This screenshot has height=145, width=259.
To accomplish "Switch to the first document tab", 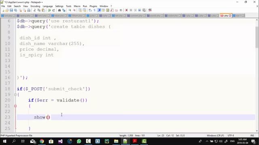I will click(8, 16).
